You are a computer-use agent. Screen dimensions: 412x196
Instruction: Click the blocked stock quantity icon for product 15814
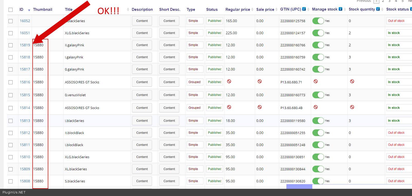click(352, 107)
